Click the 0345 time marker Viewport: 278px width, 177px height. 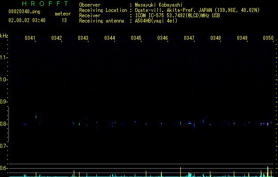click(136, 38)
